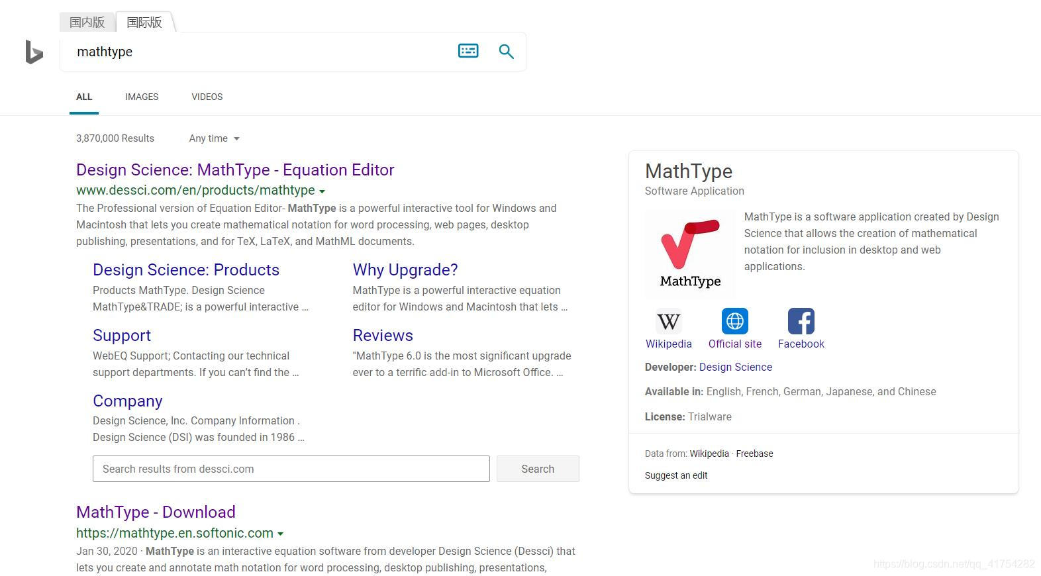Click the Search results from dessci.com field
Screen dimensions: 1041x576
[x=291, y=469]
